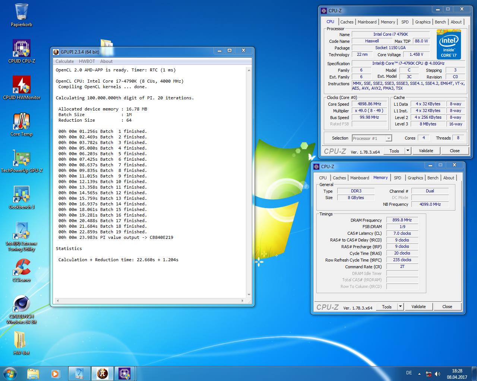The image size is (477, 381).
Task: Switch to Caches tab in lower CPU-Z
Action: coord(339,178)
